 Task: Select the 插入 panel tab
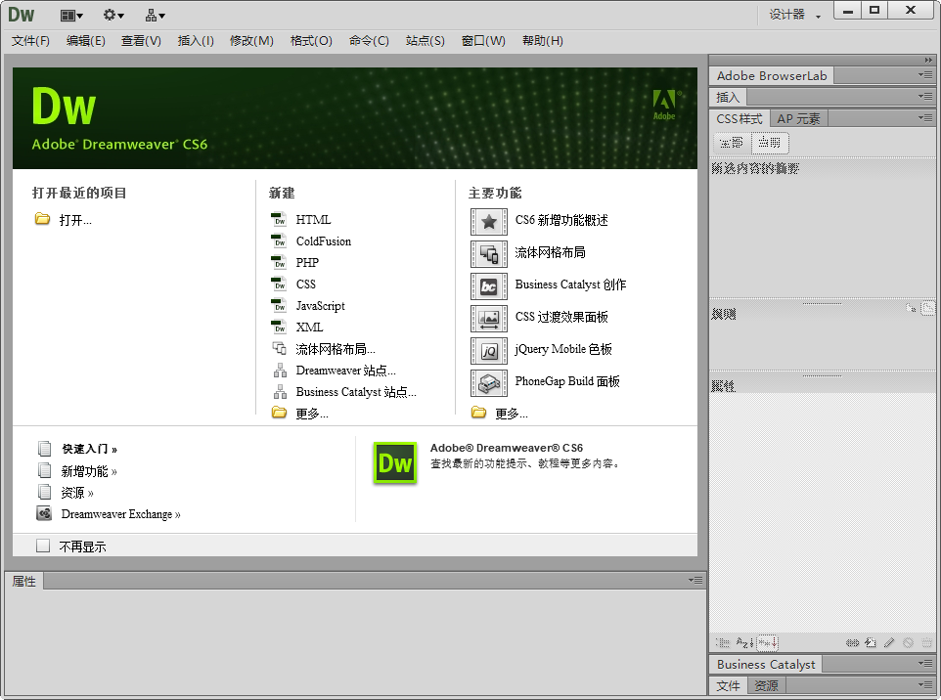coord(728,97)
